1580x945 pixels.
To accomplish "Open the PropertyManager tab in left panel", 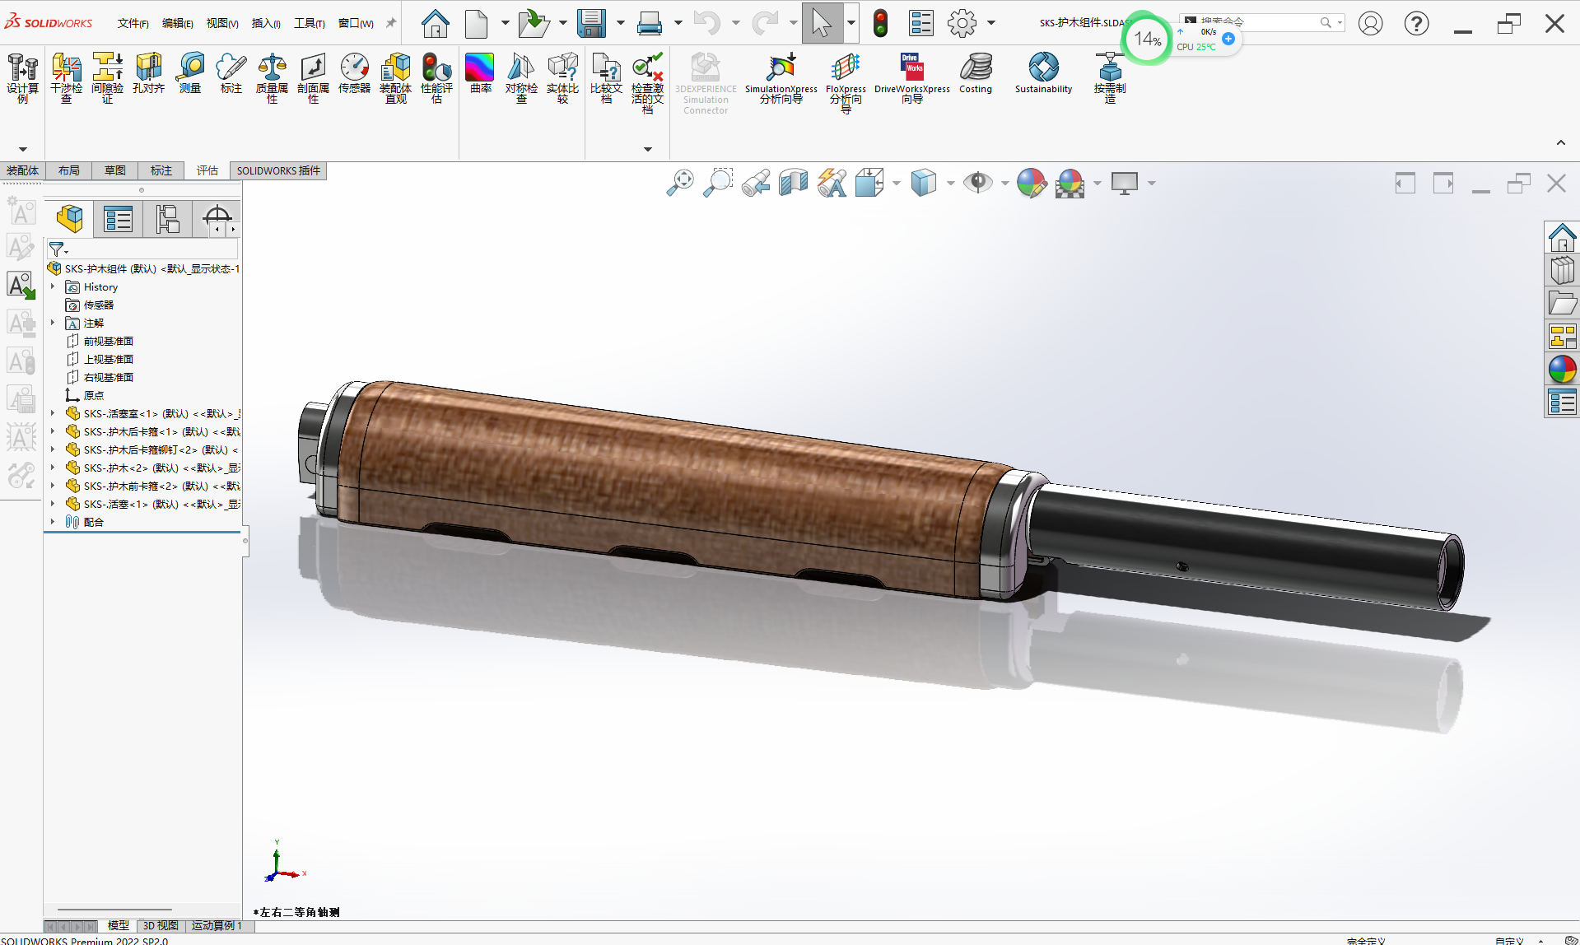I will 119,219.
